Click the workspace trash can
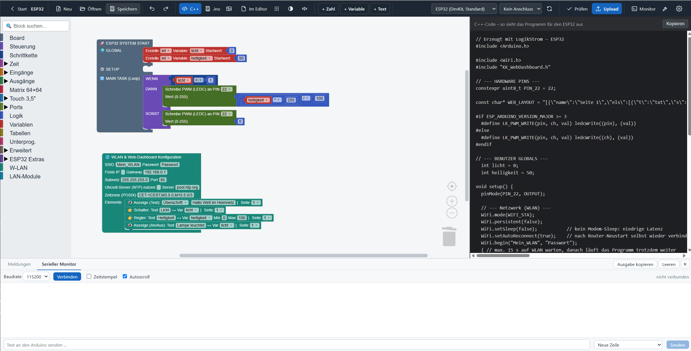691x351 pixels. [x=449, y=236]
